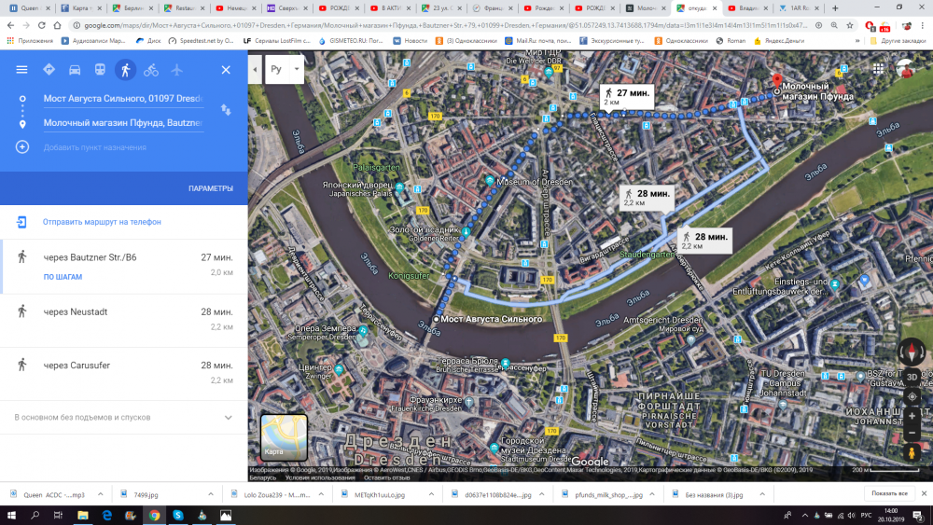This screenshot has width=933, height=525.
Task: Open the Google Maps hamburger menu
Action: (x=21, y=70)
